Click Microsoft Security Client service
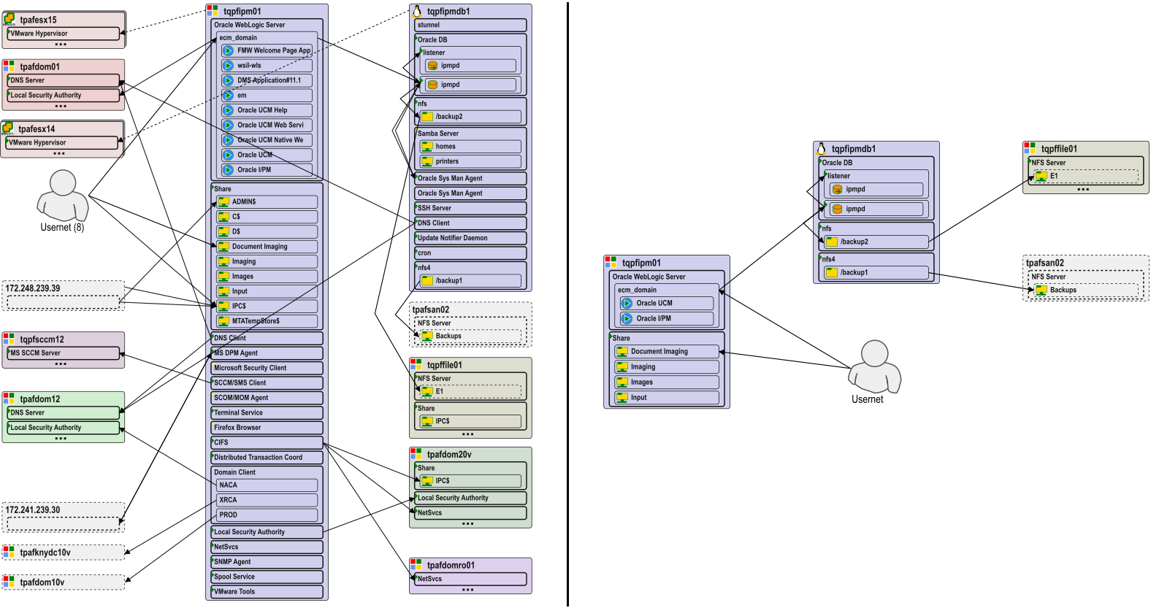 click(x=267, y=368)
